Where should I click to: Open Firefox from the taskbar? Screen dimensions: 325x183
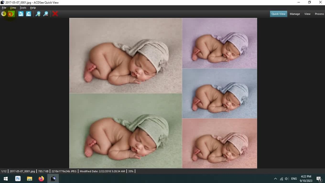[x=41, y=179]
